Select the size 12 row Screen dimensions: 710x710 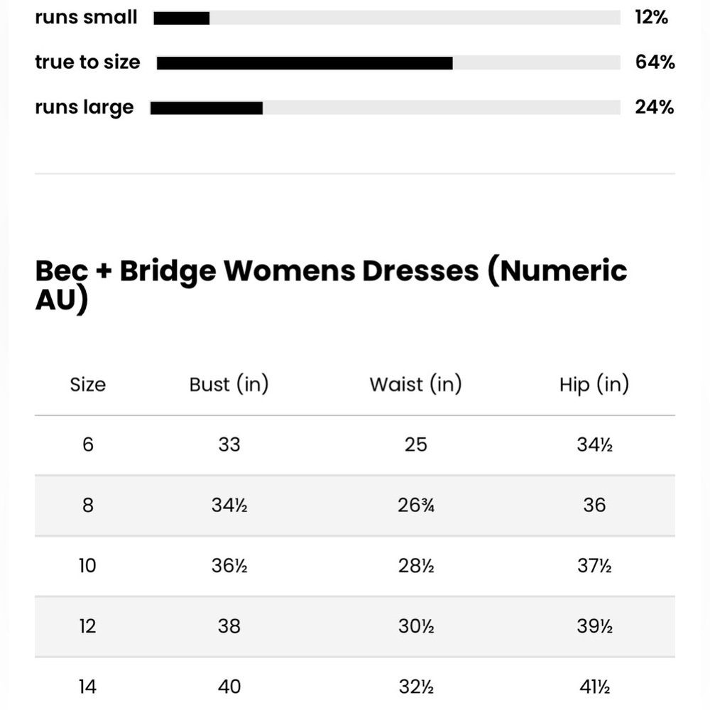(355, 627)
